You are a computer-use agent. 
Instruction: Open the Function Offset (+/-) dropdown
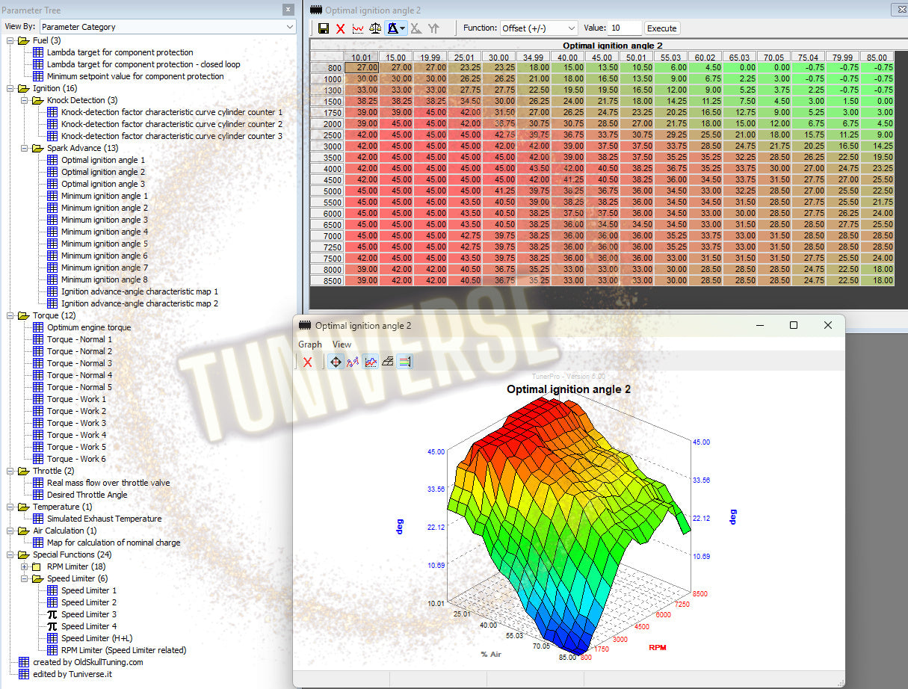539,28
